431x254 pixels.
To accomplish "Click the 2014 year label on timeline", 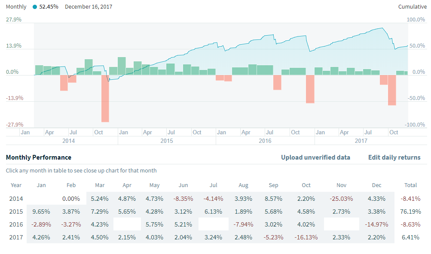I will tap(69, 141).
